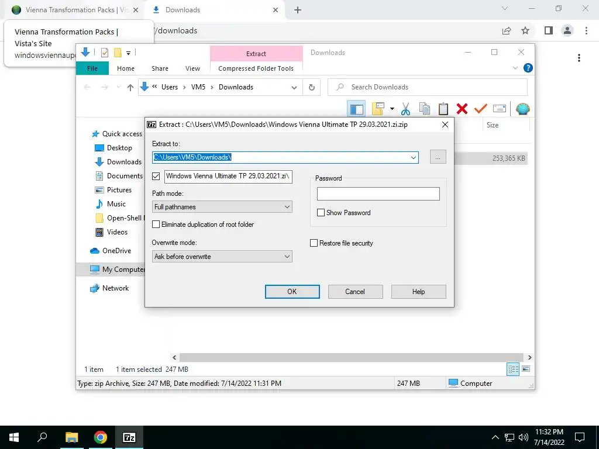Image resolution: width=599 pixels, height=449 pixels.
Task: Click the blue help question mark icon
Action: [x=528, y=68]
